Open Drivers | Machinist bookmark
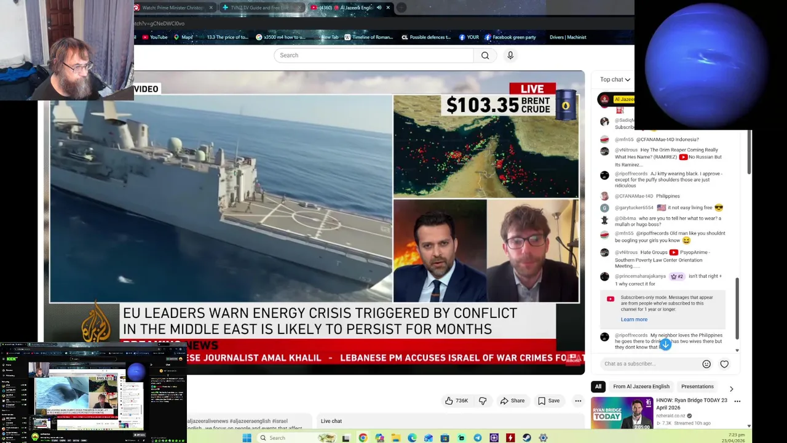 [568, 37]
